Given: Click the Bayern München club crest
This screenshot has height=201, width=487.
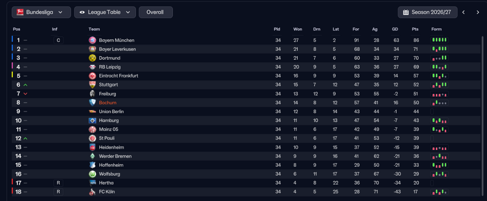Looking at the screenshot, I should click(x=92, y=40).
